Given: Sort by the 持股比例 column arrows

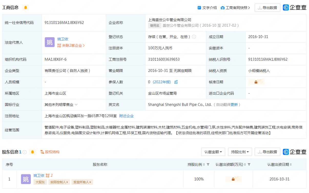Looking at the screenshot, I should pos(204,164).
